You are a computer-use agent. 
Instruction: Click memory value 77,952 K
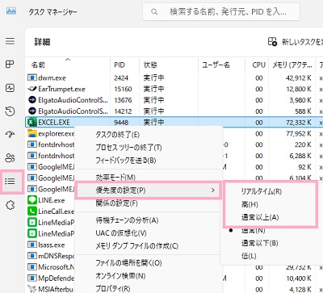299,133
